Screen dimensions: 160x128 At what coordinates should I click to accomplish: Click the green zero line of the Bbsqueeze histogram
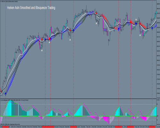click(x=78, y=116)
